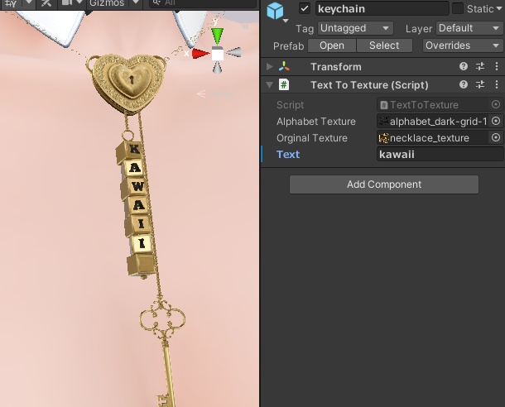Viewport: 505px width, 407px height.
Task: Open Text To Texture presets icon
Action: pyautogui.click(x=480, y=84)
